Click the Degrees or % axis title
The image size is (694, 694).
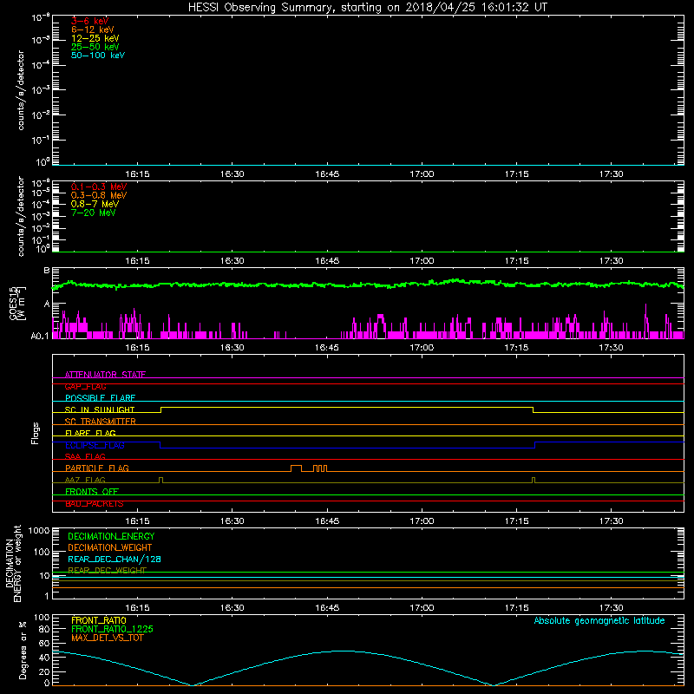[x=23, y=650]
